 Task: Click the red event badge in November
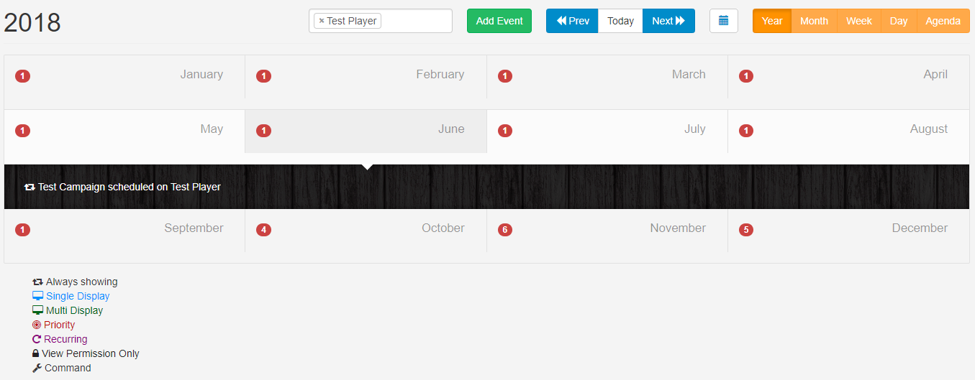click(x=505, y=230)
